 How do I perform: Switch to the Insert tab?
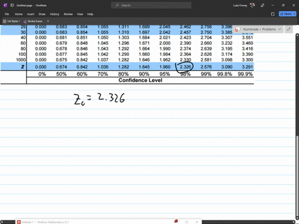(31, 14)
